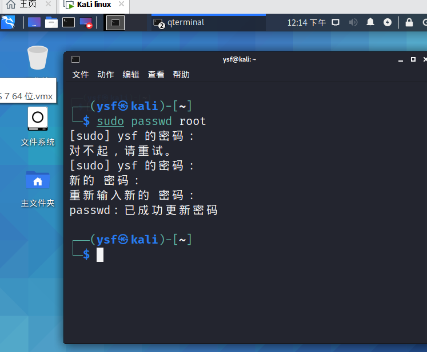Open the 帮助 menu in terminal

[x=181, y=75]
